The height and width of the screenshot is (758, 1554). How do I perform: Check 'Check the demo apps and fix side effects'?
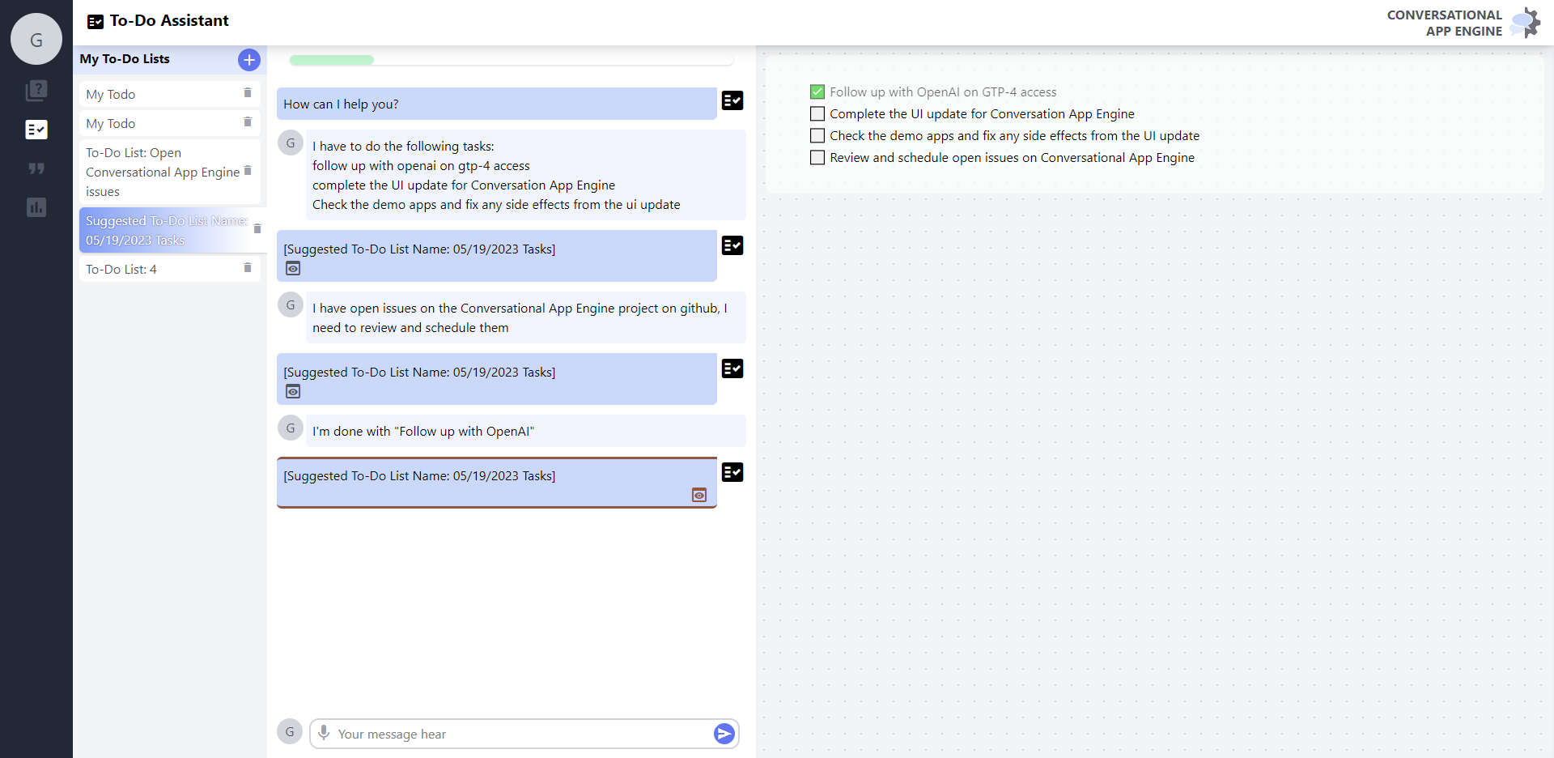[817, 136]
